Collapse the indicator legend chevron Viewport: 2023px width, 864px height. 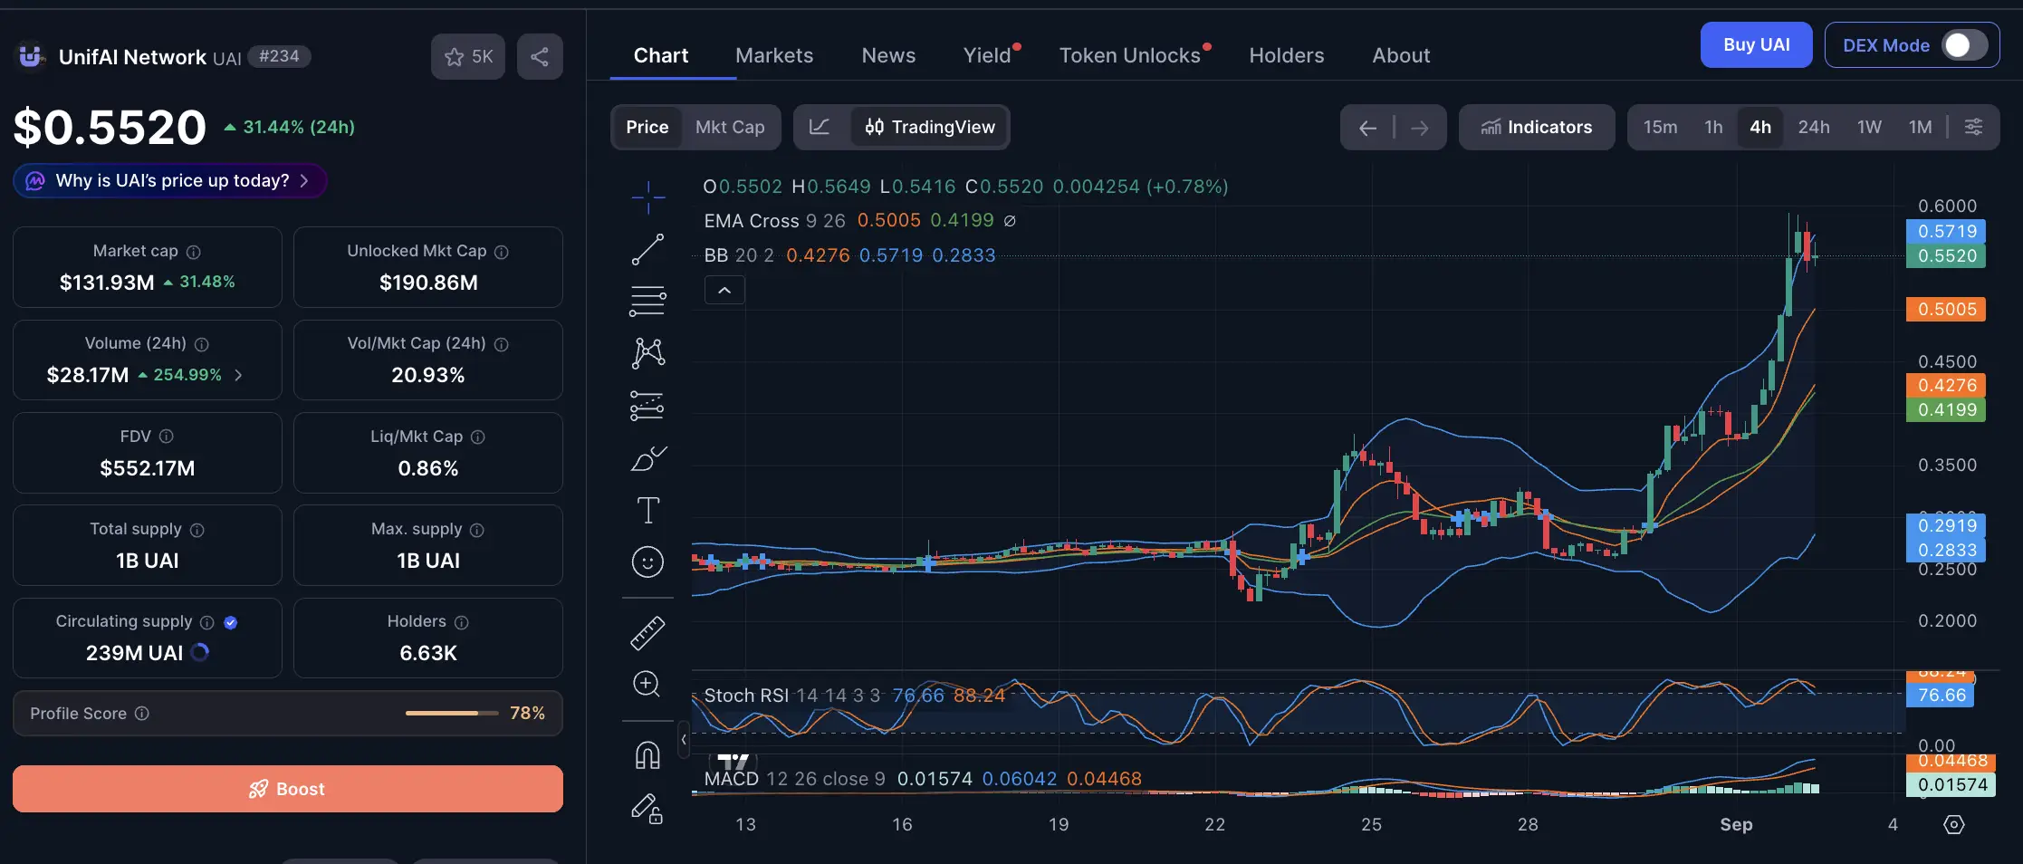coord(724,291)
